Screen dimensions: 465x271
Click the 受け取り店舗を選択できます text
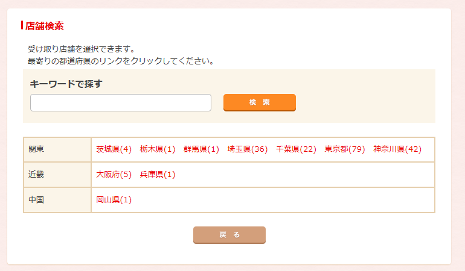click(81, 49)
